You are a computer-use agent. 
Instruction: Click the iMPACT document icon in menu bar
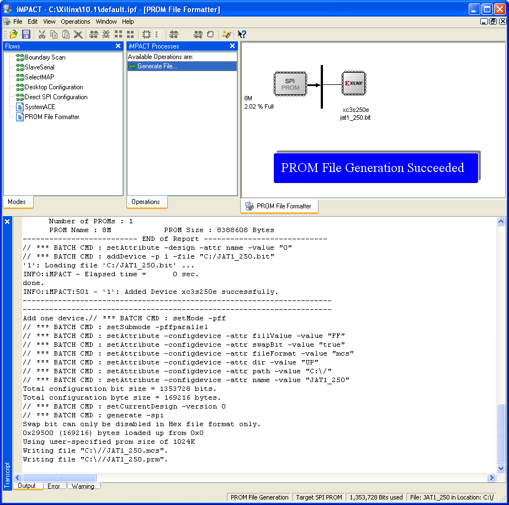7,22
